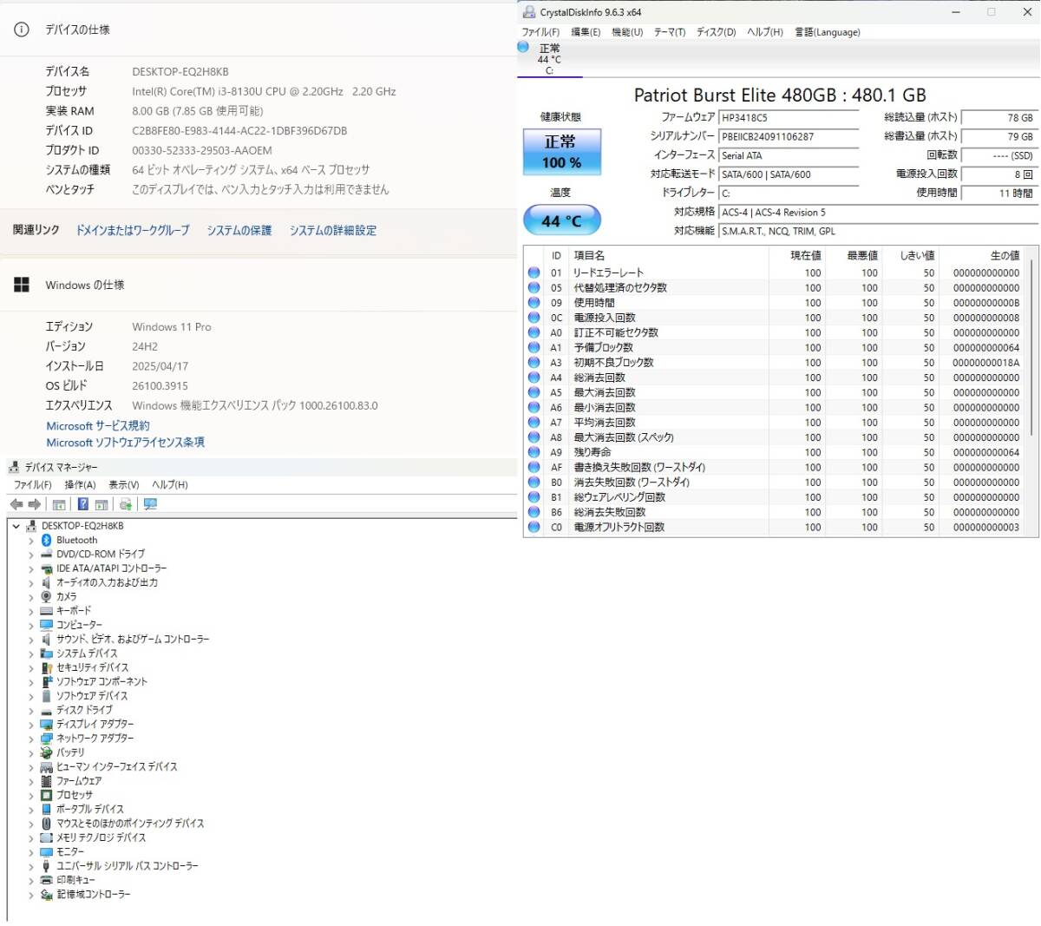1041x926 pixels.
Task: Expand the オーディオの入力および出力 node
Action: click(31, 582)
